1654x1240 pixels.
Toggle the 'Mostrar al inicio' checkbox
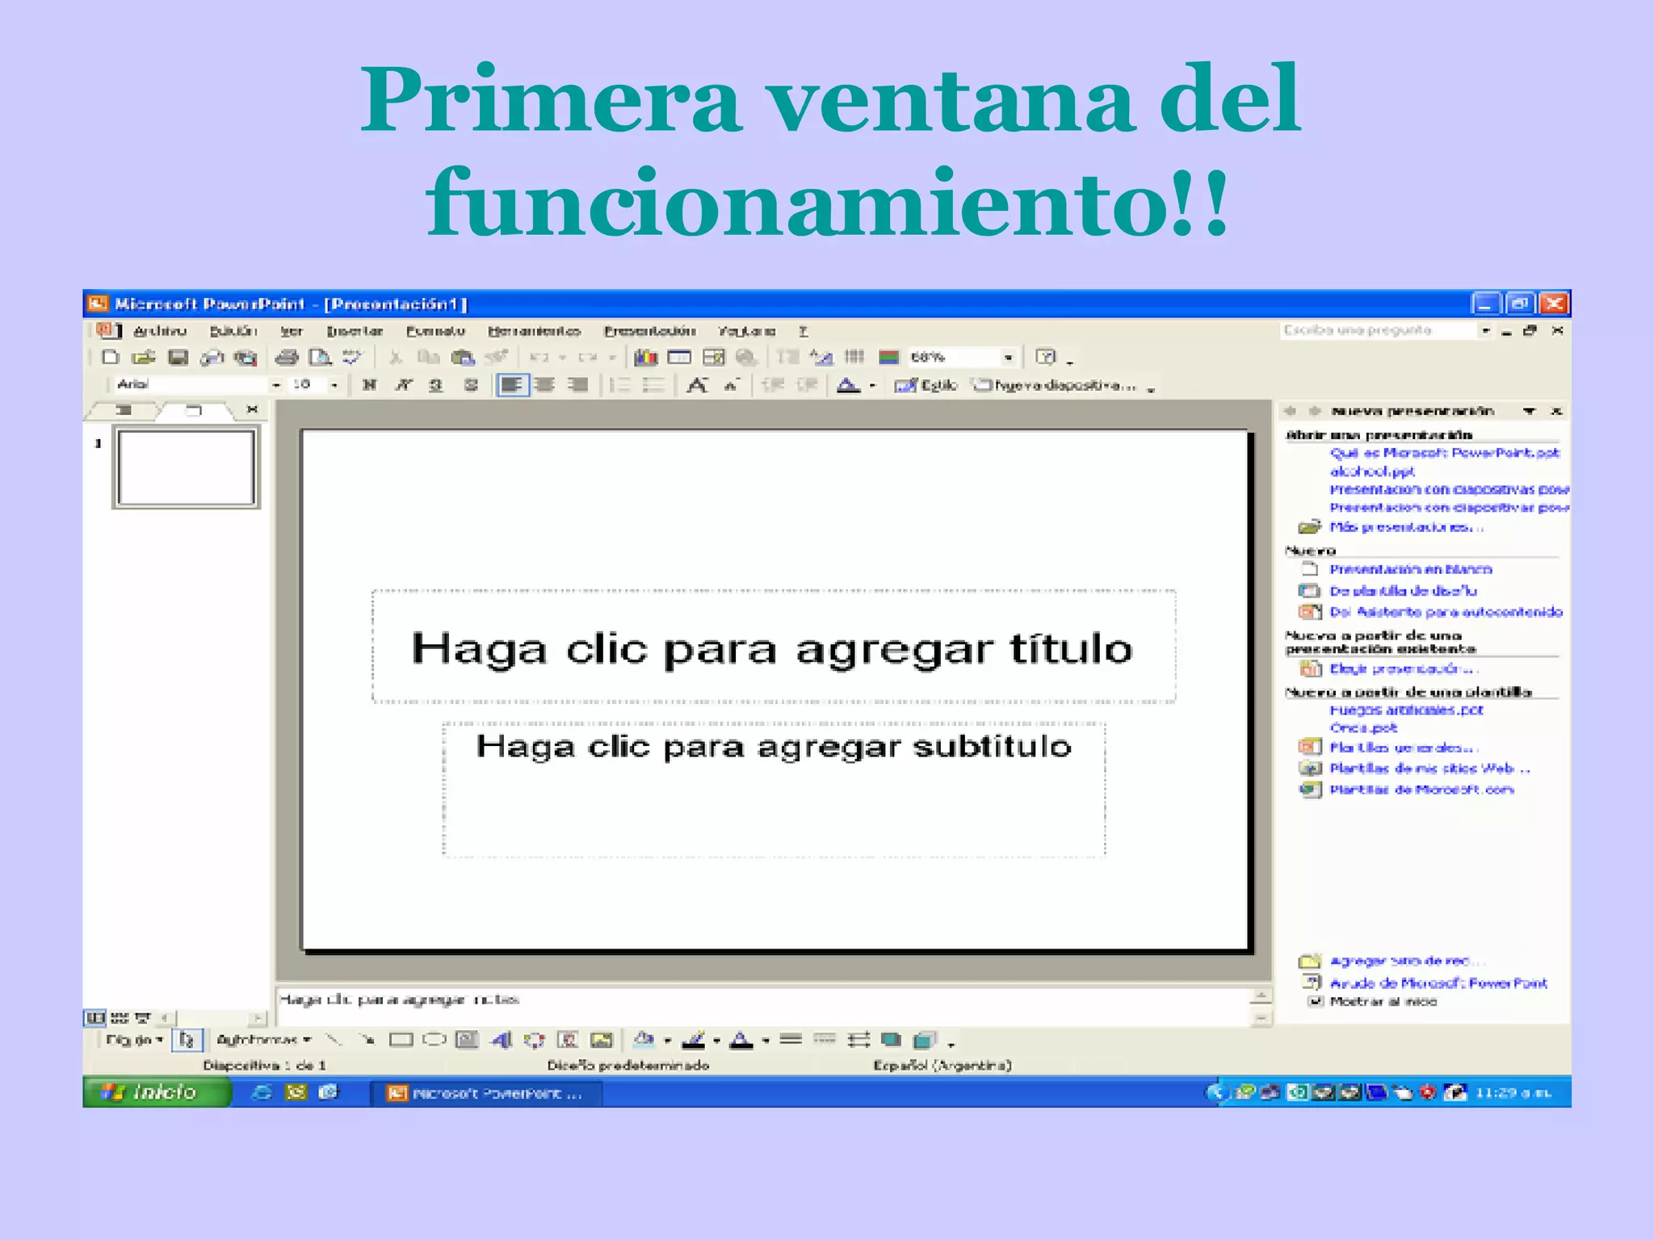[1316, 1001]
